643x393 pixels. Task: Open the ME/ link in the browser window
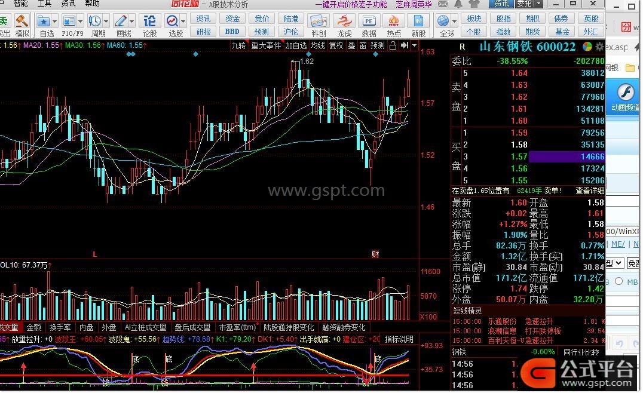point(618,244)
